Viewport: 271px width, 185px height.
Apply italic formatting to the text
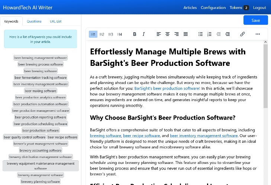[x=143, y=34]
